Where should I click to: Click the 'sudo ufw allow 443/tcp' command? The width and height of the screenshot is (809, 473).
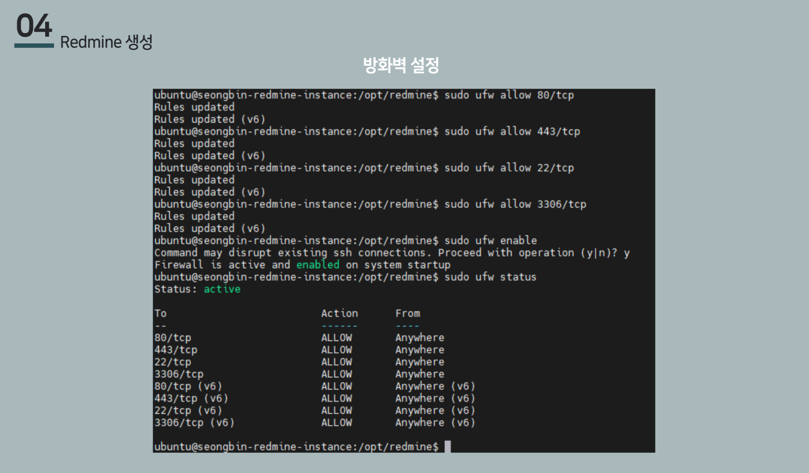[x=512, y=132]
